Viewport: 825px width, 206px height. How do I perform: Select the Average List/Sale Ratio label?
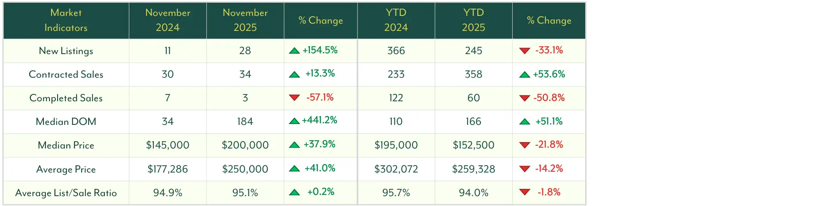coord(66,193)
